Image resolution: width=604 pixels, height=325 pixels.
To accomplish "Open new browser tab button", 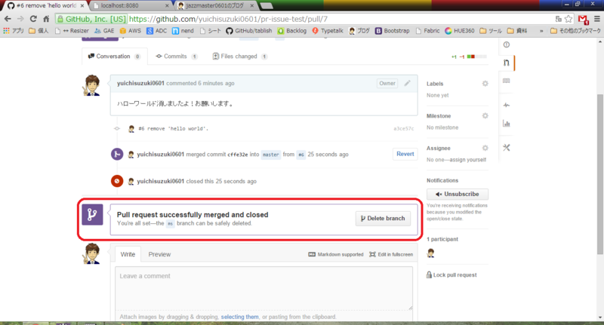I will point(267,6).
